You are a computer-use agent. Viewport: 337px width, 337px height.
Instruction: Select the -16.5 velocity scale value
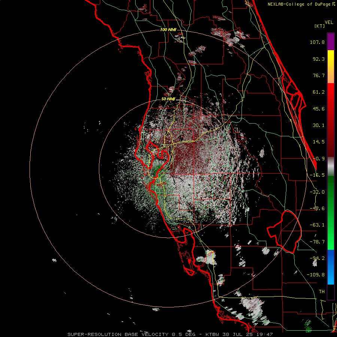pos(317,175)
